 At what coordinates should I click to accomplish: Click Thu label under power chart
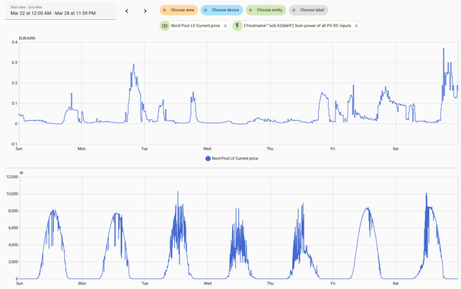pyautogui.click(x=270, y=284)
